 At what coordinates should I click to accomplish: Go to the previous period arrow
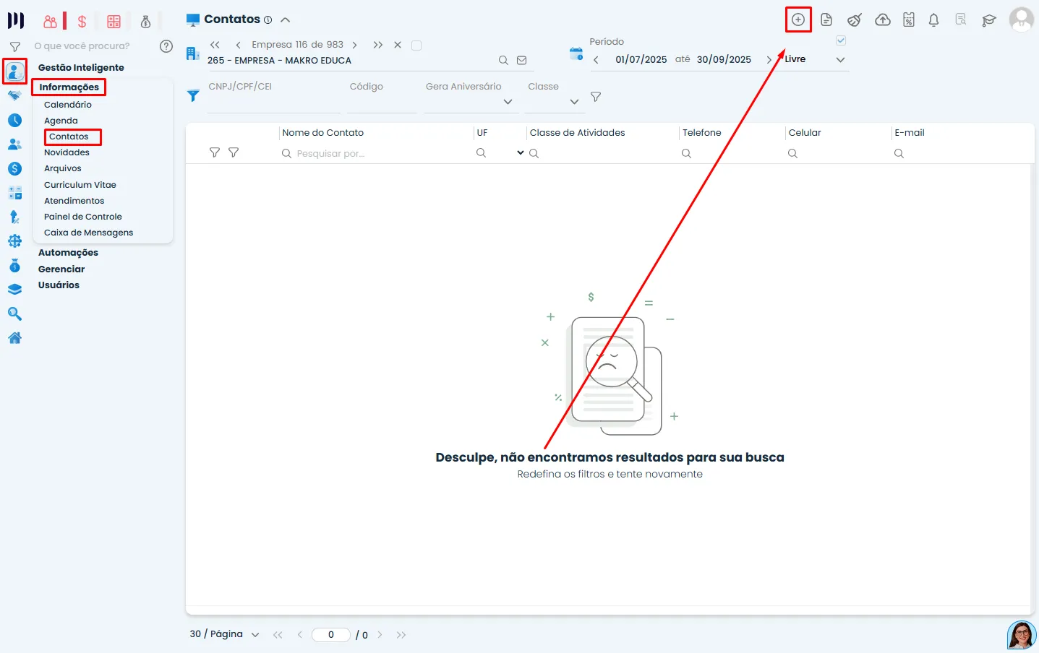tap(596, 60)
